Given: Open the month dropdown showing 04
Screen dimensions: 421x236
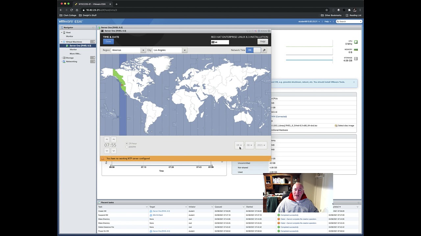Looking at the screenshot, I should 239,145.
